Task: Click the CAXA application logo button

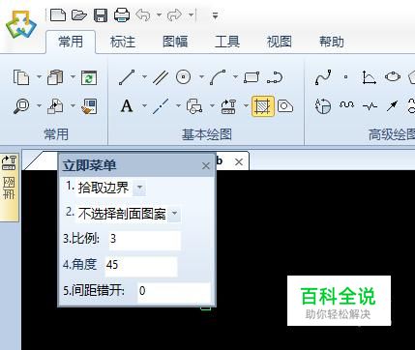Action: tap(21, 25)
